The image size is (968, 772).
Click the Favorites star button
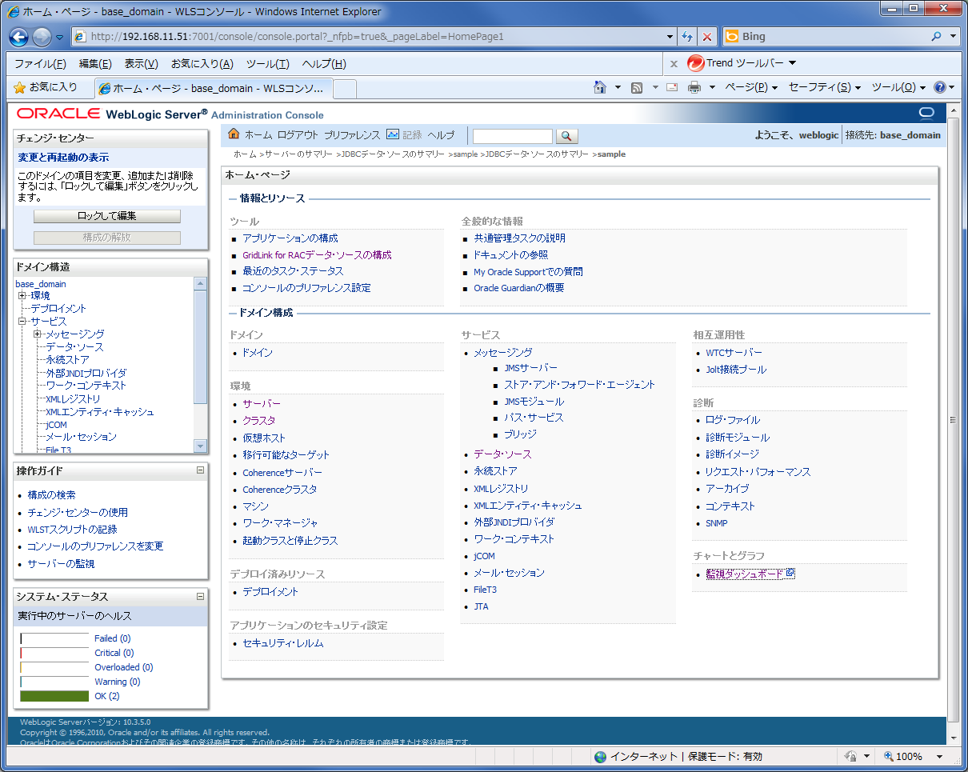pyautogui.click(x=46, y=87)
